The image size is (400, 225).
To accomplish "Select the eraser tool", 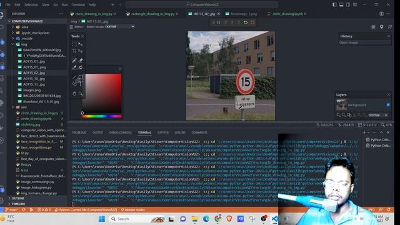I will pos(81,61).
